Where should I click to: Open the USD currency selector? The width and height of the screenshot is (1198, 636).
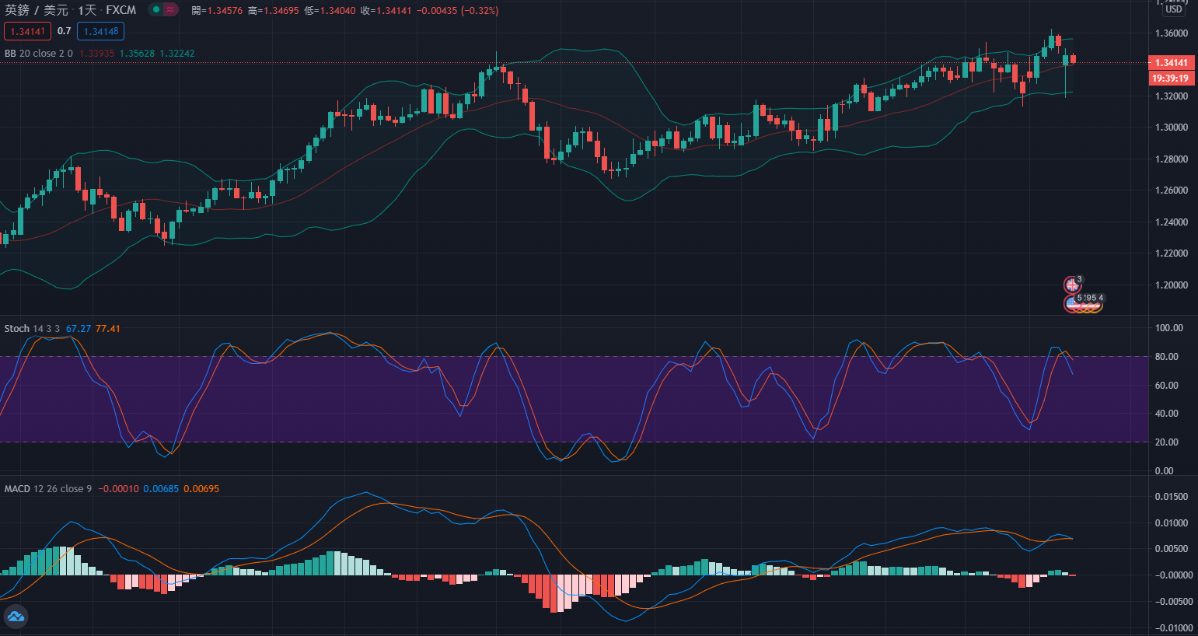(1173, 9)
